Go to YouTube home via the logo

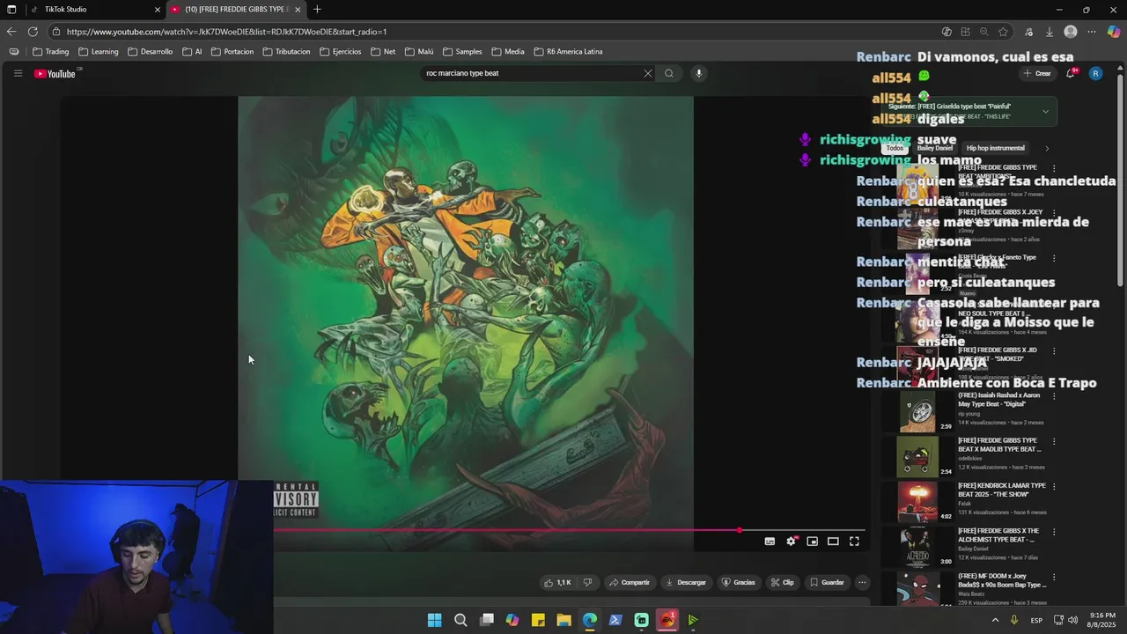point(55,74)
